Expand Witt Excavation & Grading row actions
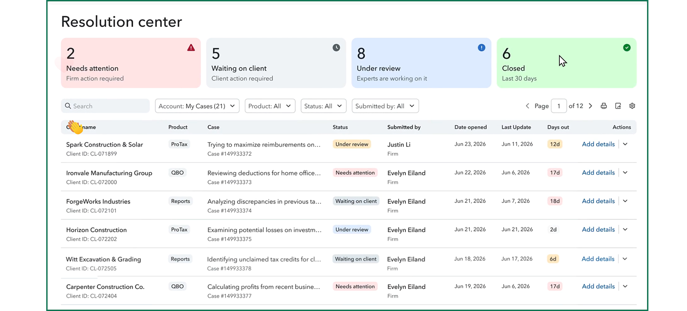 625,259
